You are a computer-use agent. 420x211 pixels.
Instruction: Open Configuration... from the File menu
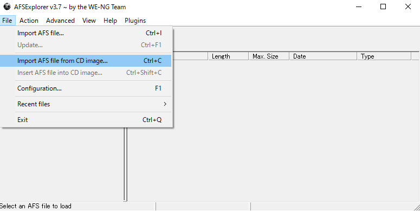(86, 88)
